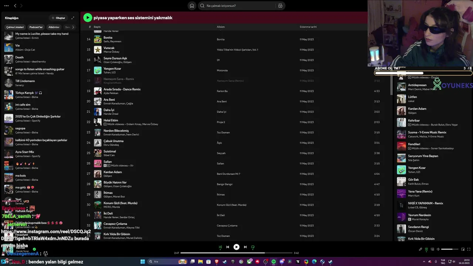Open the Ayra Starr Mix playlist
Screen dimensions: 473x266
pyautogui.click(x=41, y=154)
